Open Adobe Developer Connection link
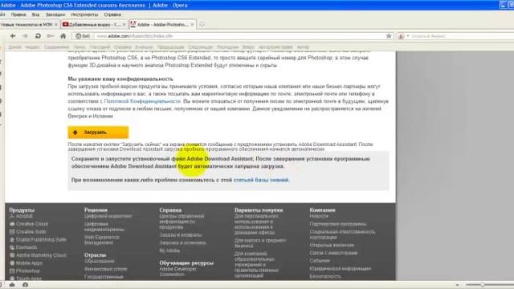Viewport: 514px width, 289px height. pyautogui.click(x=178, y=271)
